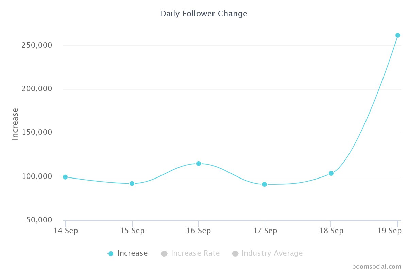The height and width of the screenshot is (272, 408).
Task: Click the grey Industry Average legend marker
Action: click(x=235, y=253)
